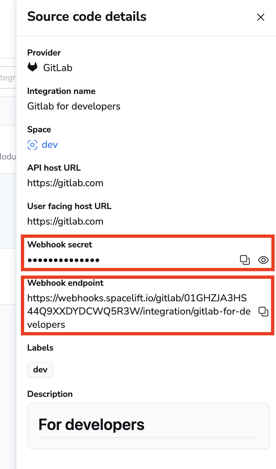Toggle visibility of the hidden webhook secret
Screen dimensions: 276x469
263,260
